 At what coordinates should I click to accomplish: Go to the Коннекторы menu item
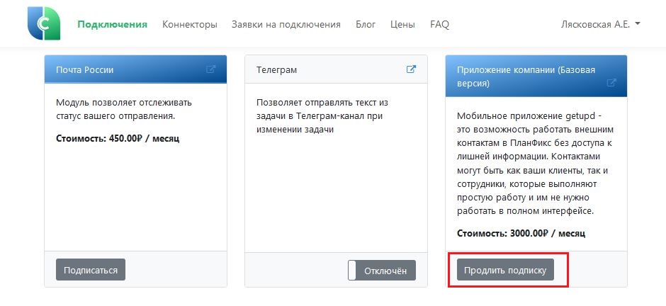189,24
